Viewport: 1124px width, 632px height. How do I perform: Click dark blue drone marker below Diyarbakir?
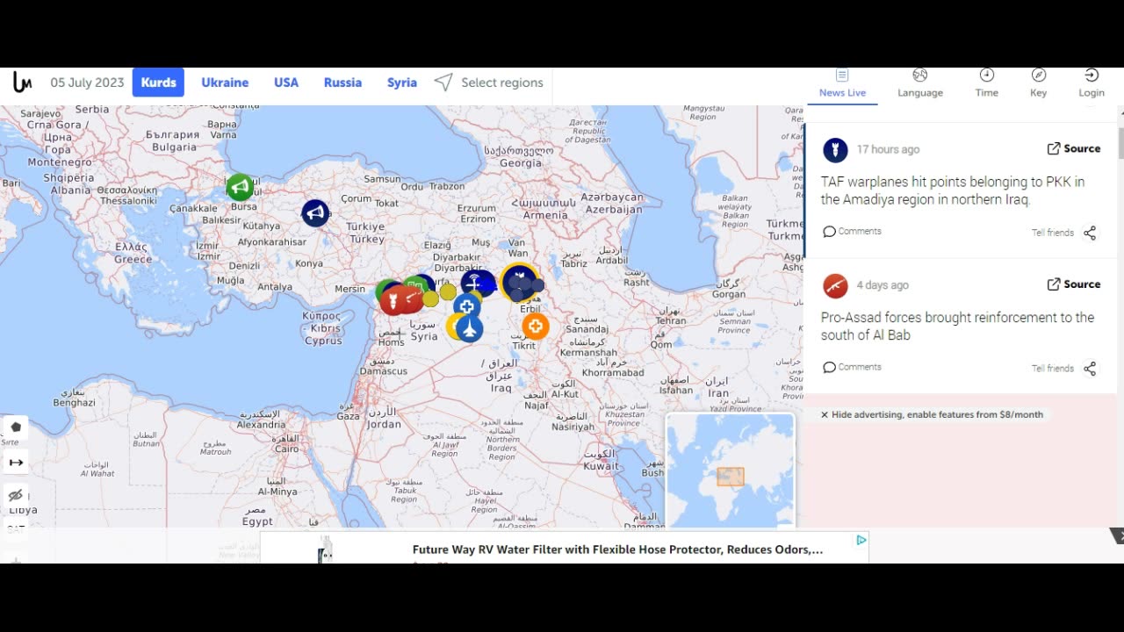[475, 283]
